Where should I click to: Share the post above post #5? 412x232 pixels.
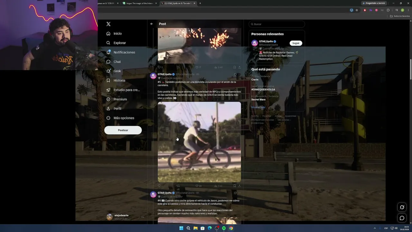tap(239, 67)
